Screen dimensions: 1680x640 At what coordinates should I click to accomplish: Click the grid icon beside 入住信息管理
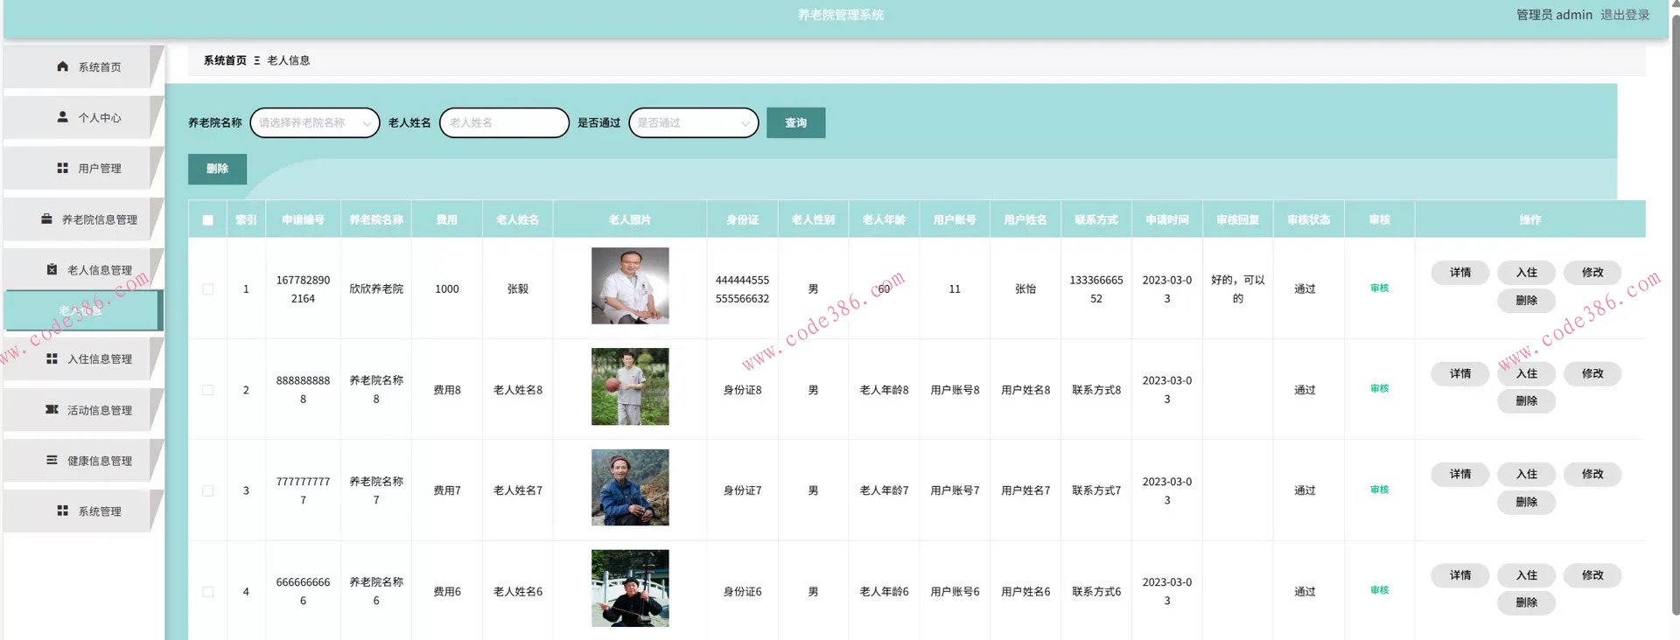click(x=52, y=358)
